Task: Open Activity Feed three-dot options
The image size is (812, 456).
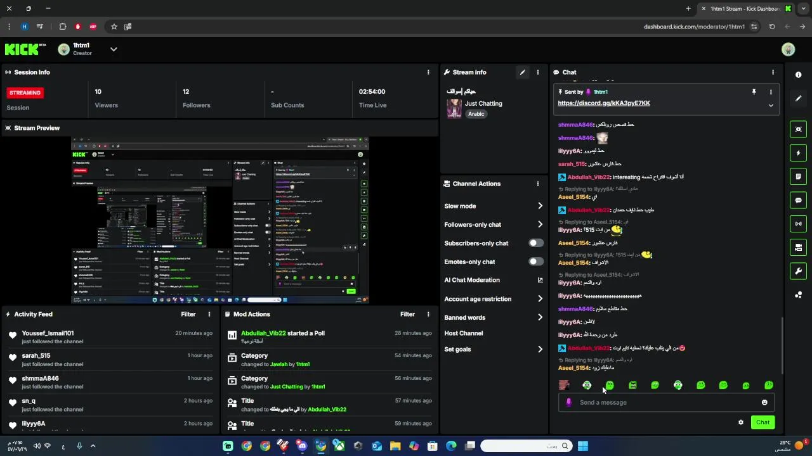Action: [209, 314]
